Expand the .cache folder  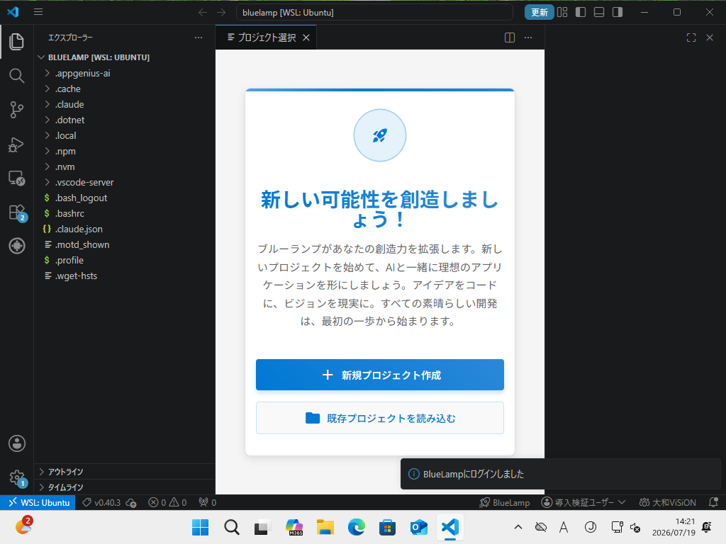coord(125,89)
